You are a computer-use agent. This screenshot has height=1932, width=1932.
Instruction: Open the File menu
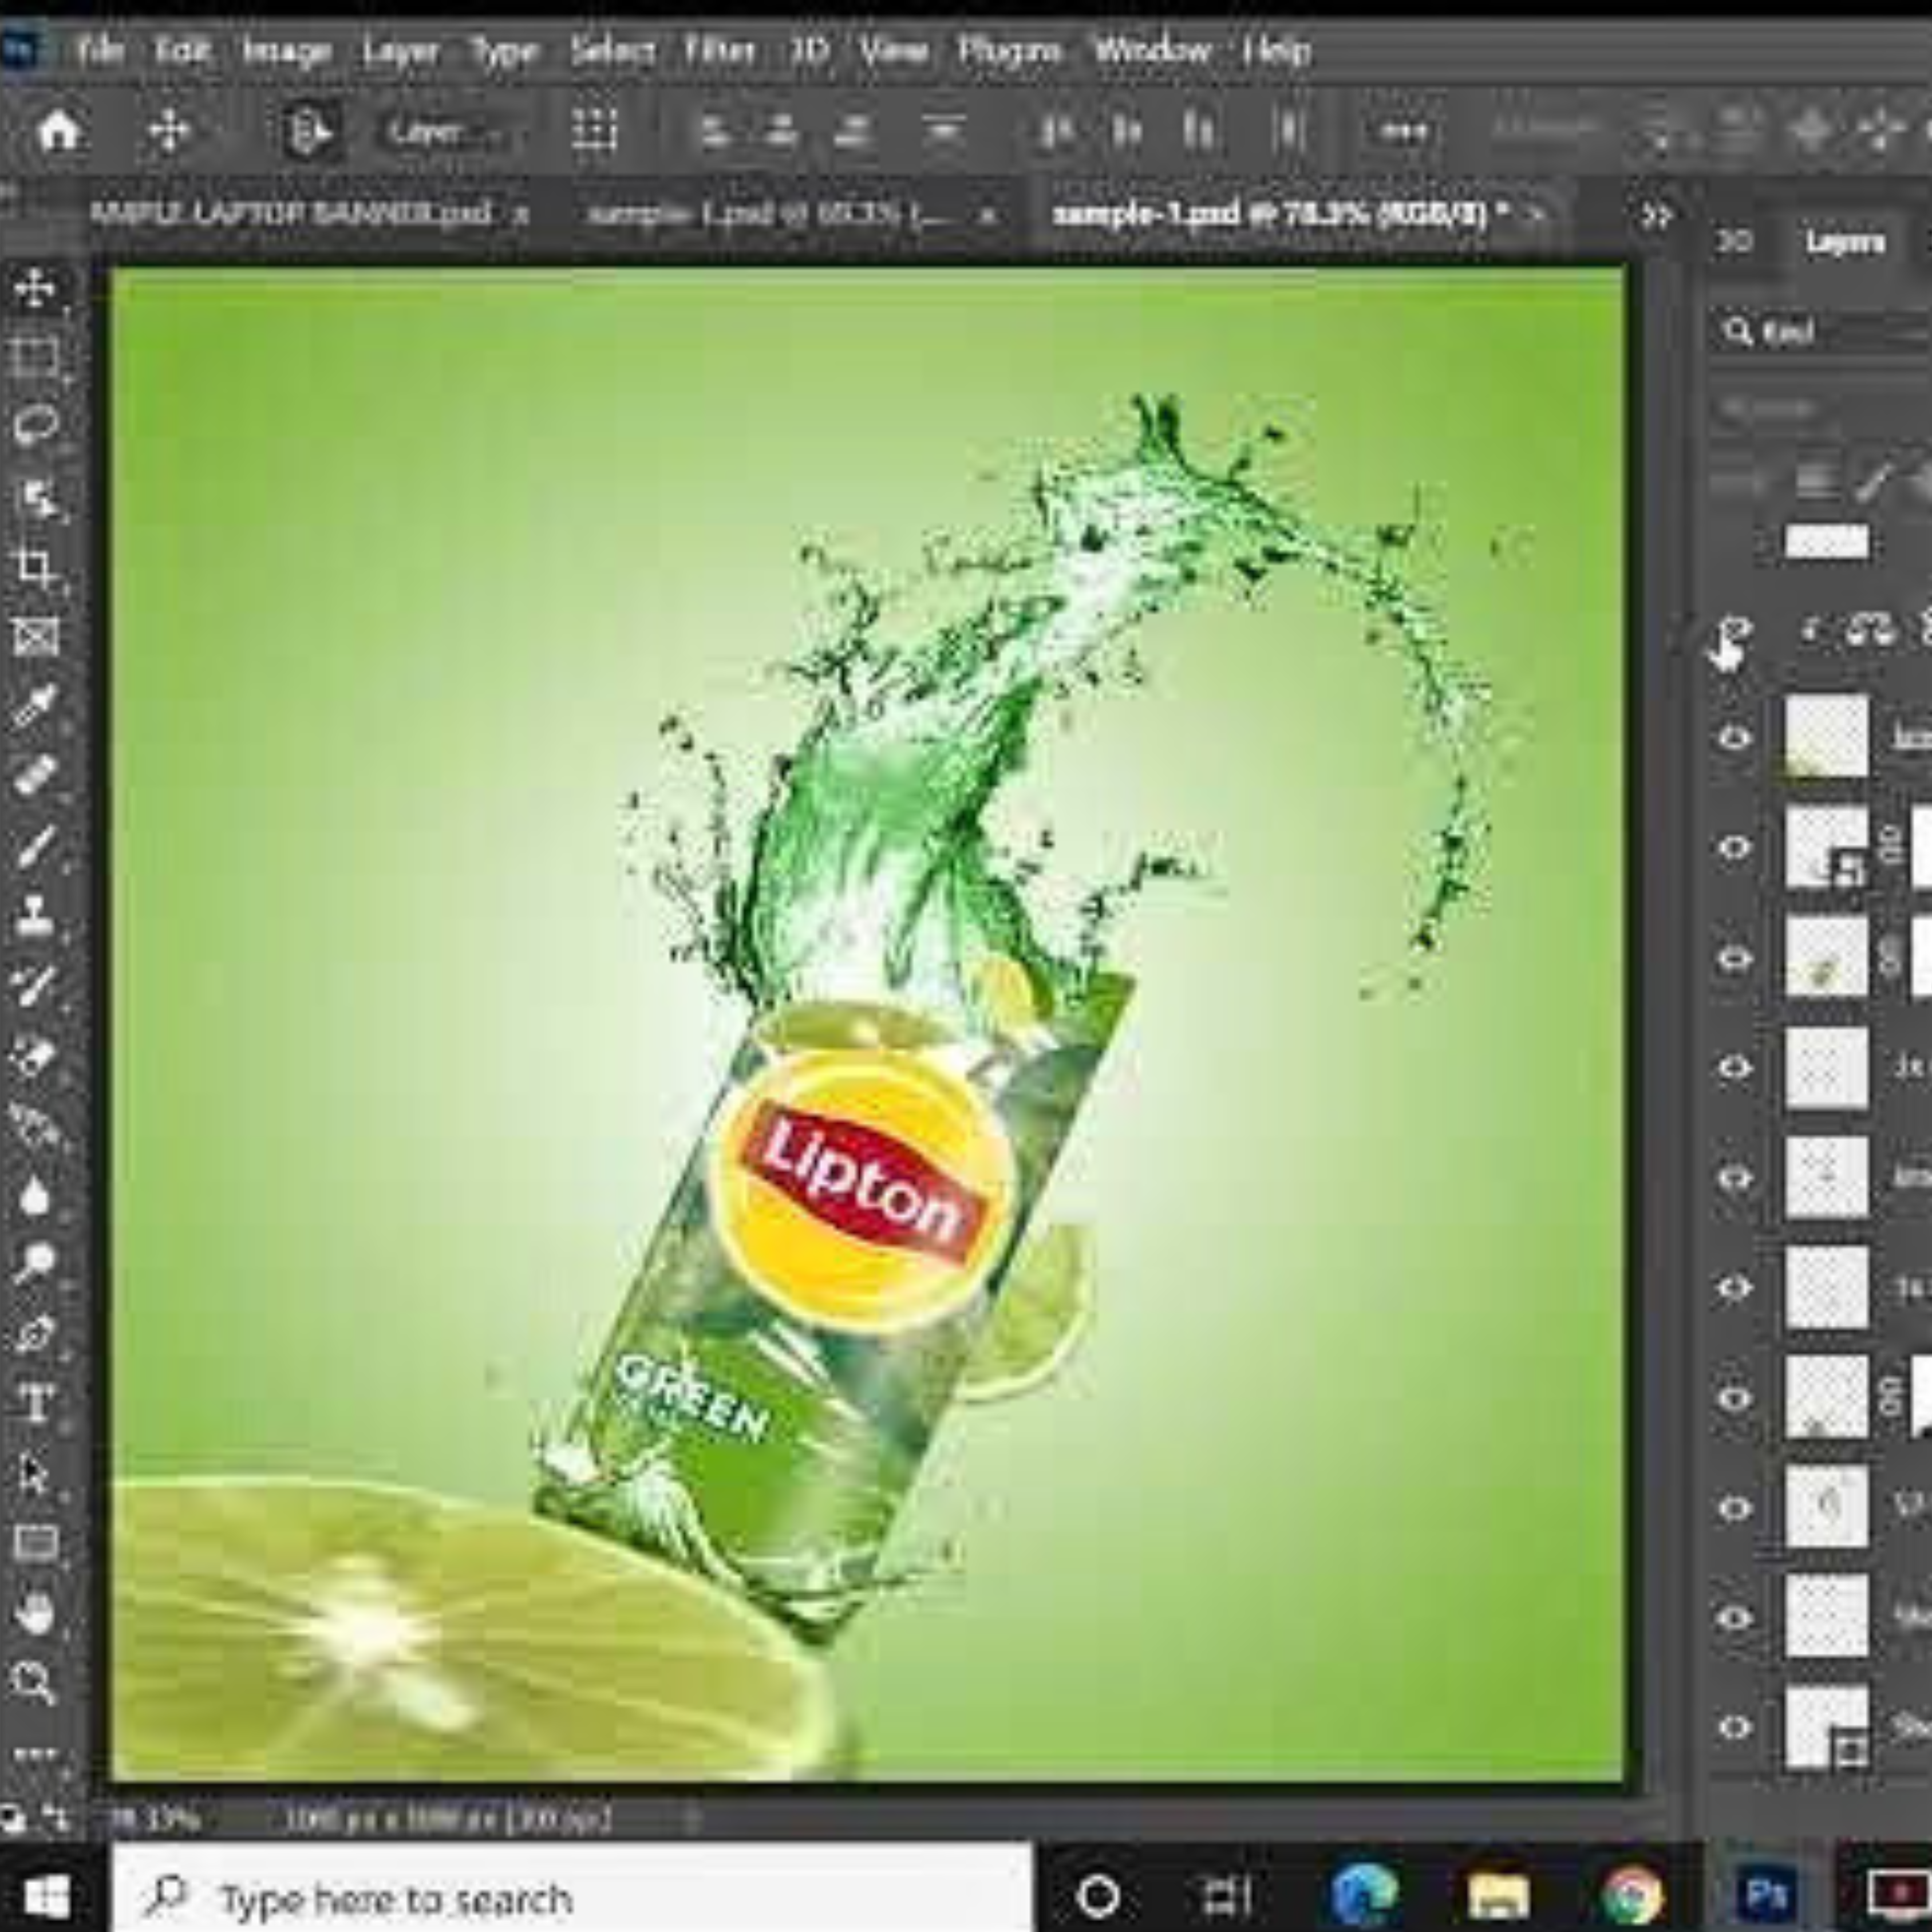pyautogui.click(x=100, y=50)
